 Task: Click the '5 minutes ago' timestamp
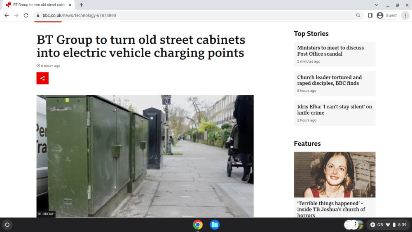click(x=309, y=61)
